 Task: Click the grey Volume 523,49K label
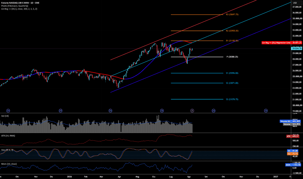coord(292,124)
